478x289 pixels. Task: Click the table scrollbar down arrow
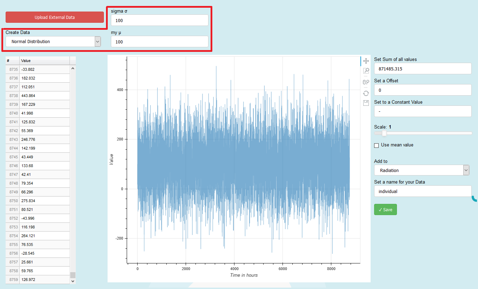coord(73,281)
